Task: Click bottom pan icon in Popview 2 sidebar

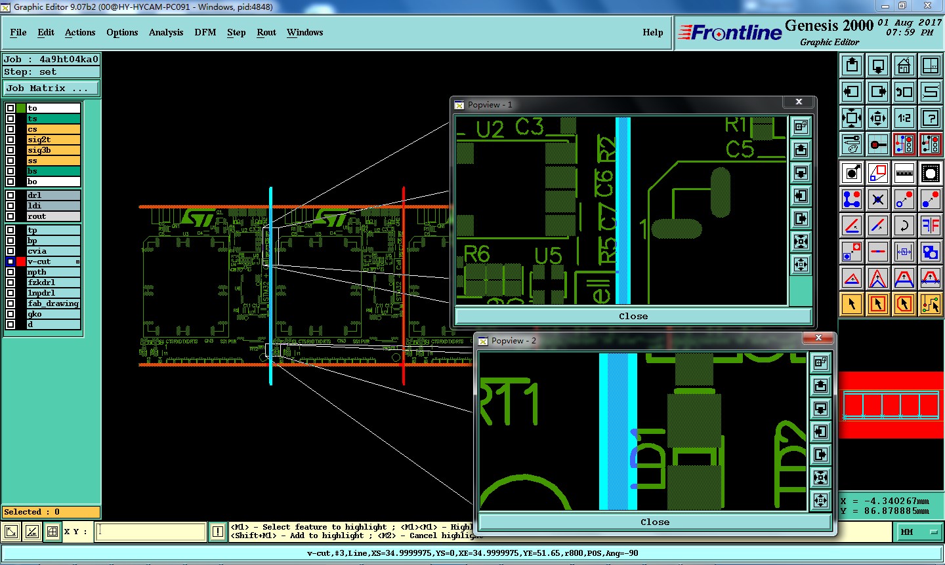Action: [820, 501]
